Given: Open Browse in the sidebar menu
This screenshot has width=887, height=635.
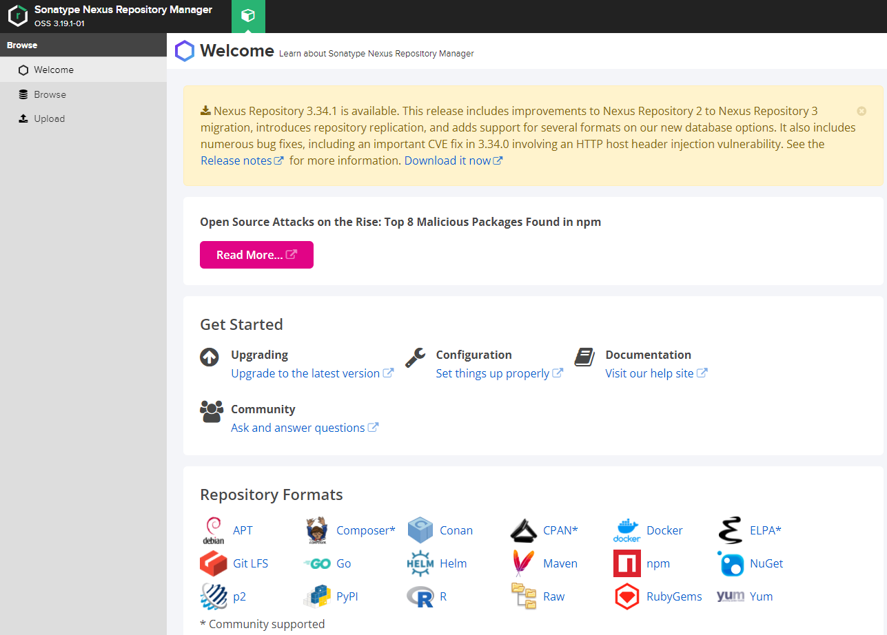Looking at the screenshot, I should point(83,94).
